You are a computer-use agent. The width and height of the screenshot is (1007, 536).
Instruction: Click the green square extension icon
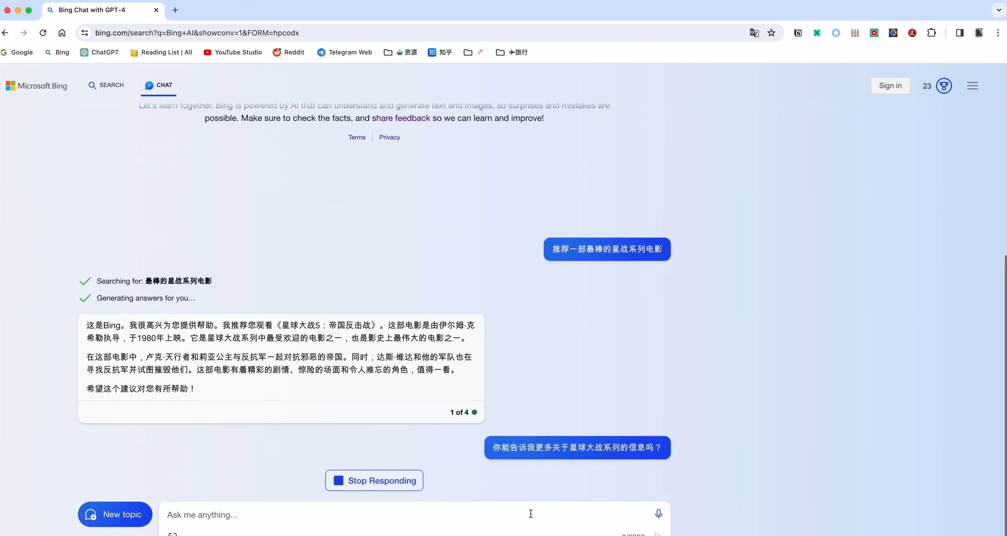[817, 33]
